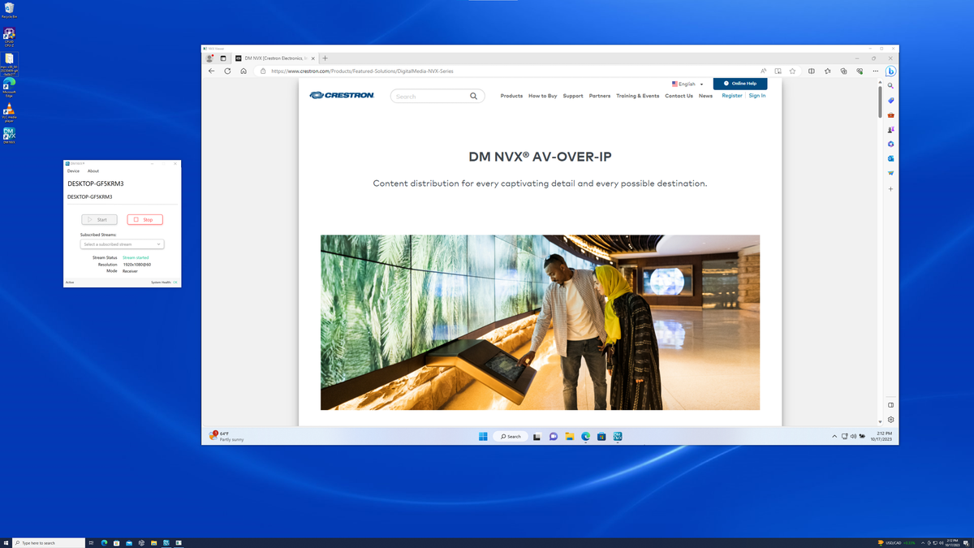The width and height of the screenshot is (974, 548).
Task: Click the Register link
Action: (732, 96)
